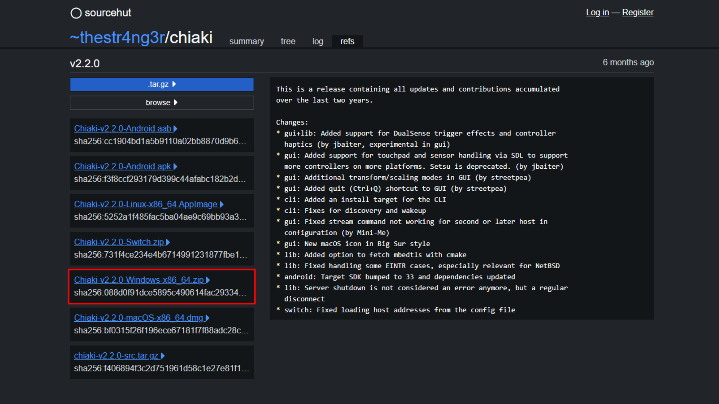Click 'This is a release containing all updates' line
This screenshot has height=404, width=719.
point(418,89)
